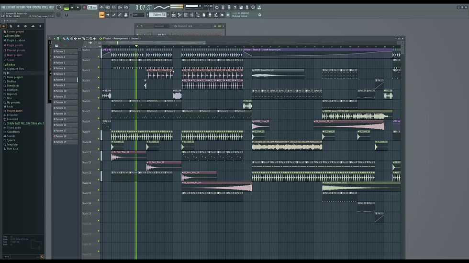Toggle wait for input icon
This screenshot has height=263, width=469.
coord(108,8)
